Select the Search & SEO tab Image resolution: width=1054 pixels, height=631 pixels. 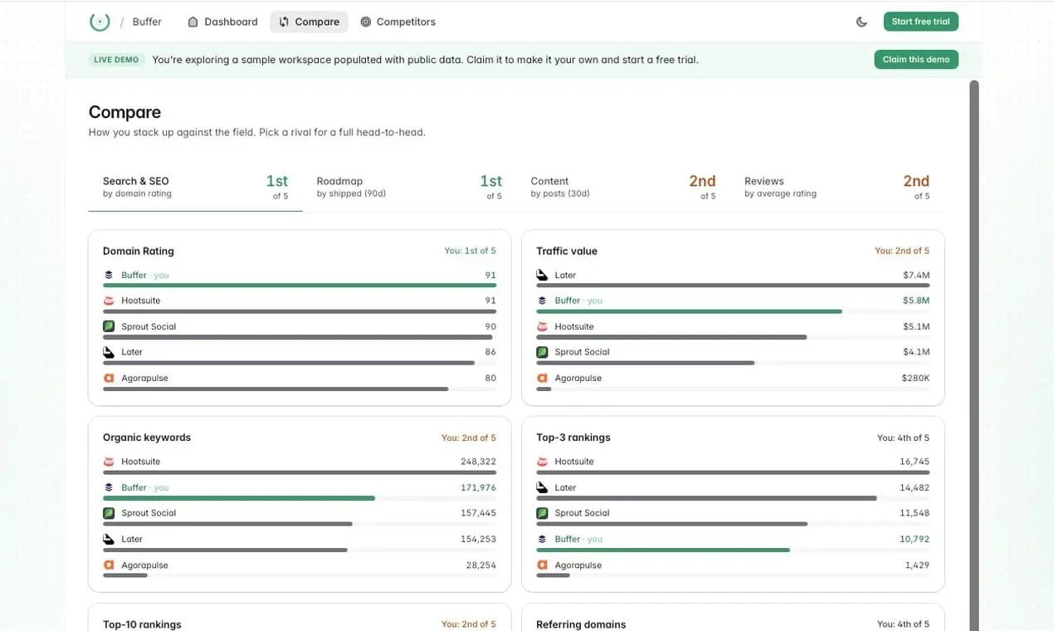195,187
